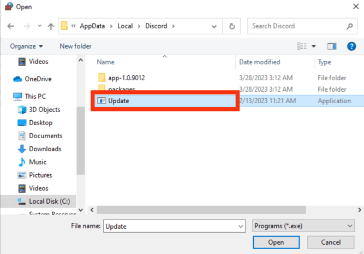Image resolution: width=364 pixels, height=254 pixels.
Task: Sort by Type column header
Action: tap(324, 62)
